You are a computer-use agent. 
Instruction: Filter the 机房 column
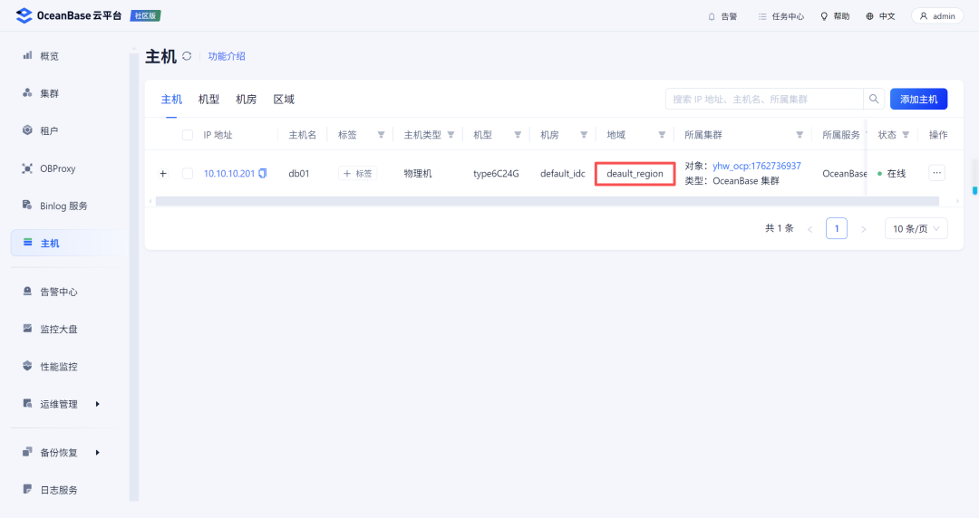tap(584, 135)
